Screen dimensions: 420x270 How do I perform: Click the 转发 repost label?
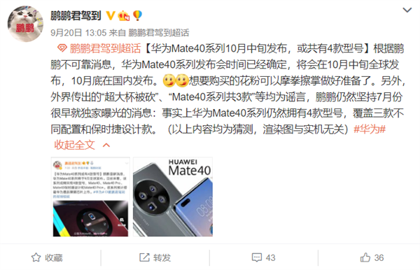tap(162, 258)
